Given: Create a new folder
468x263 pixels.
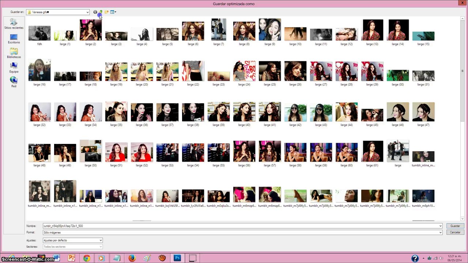Looking at the screenshot, I should (106, 12).
